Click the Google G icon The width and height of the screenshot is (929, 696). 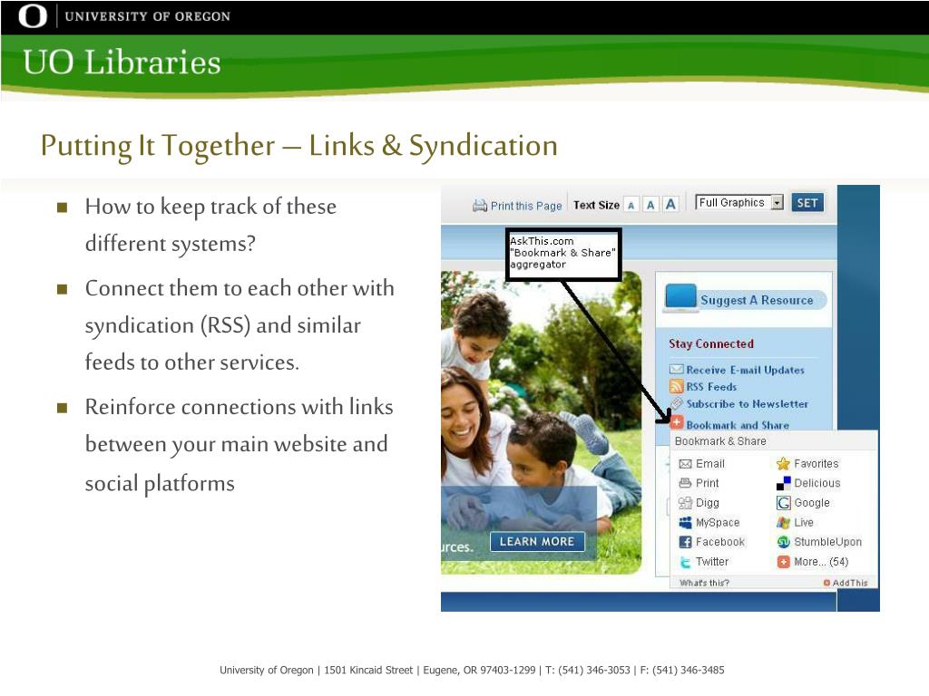point(783,503)
